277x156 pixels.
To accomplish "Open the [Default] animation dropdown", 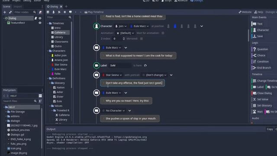I will [125, 33].
